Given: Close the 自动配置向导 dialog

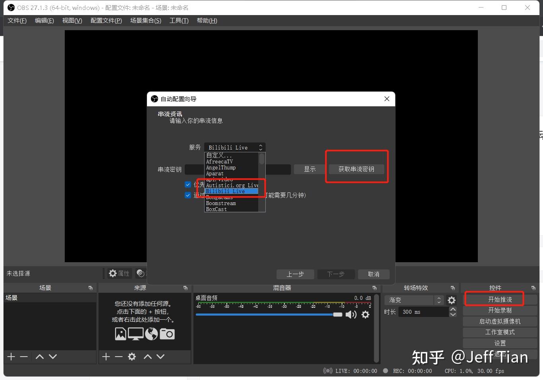Looking at the screenshot, I should [x=387, y=99].
